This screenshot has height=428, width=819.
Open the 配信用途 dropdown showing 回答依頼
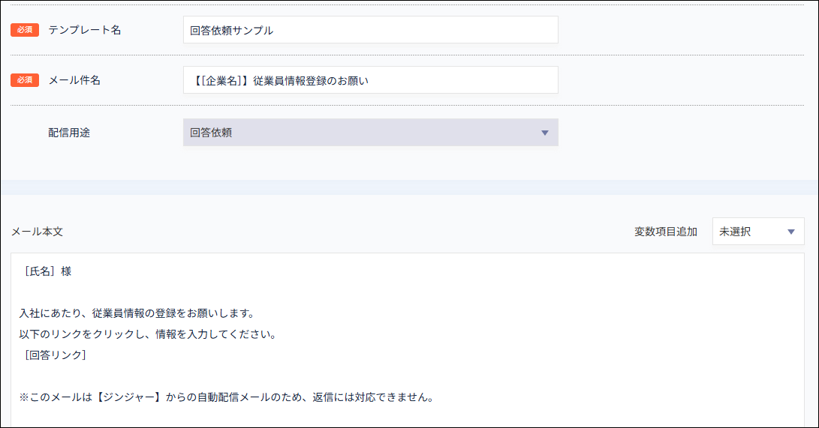click(x=370, y=133)
